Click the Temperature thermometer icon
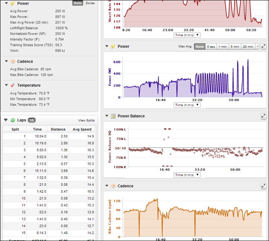 tap(13, 85)
